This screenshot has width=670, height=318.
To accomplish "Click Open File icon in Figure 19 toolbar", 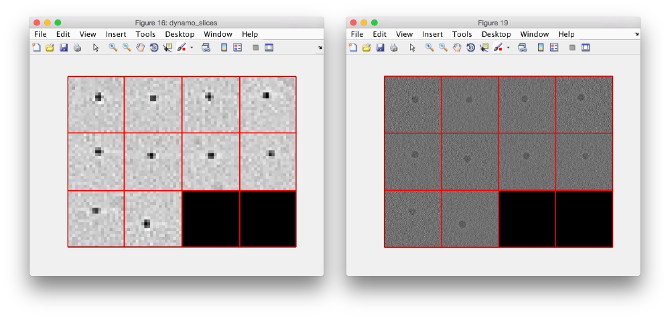I will (x=366, y=48).
